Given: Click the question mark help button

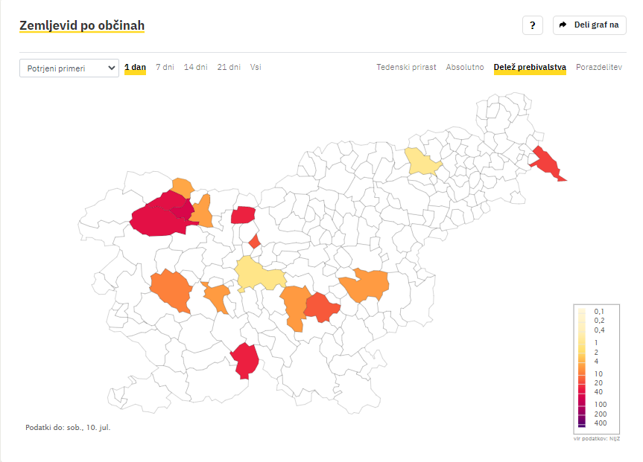Looking at the screenshot, I should [x=532, y=25].
